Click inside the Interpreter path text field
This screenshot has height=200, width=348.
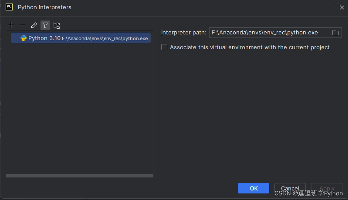click(x=265, y=33)
